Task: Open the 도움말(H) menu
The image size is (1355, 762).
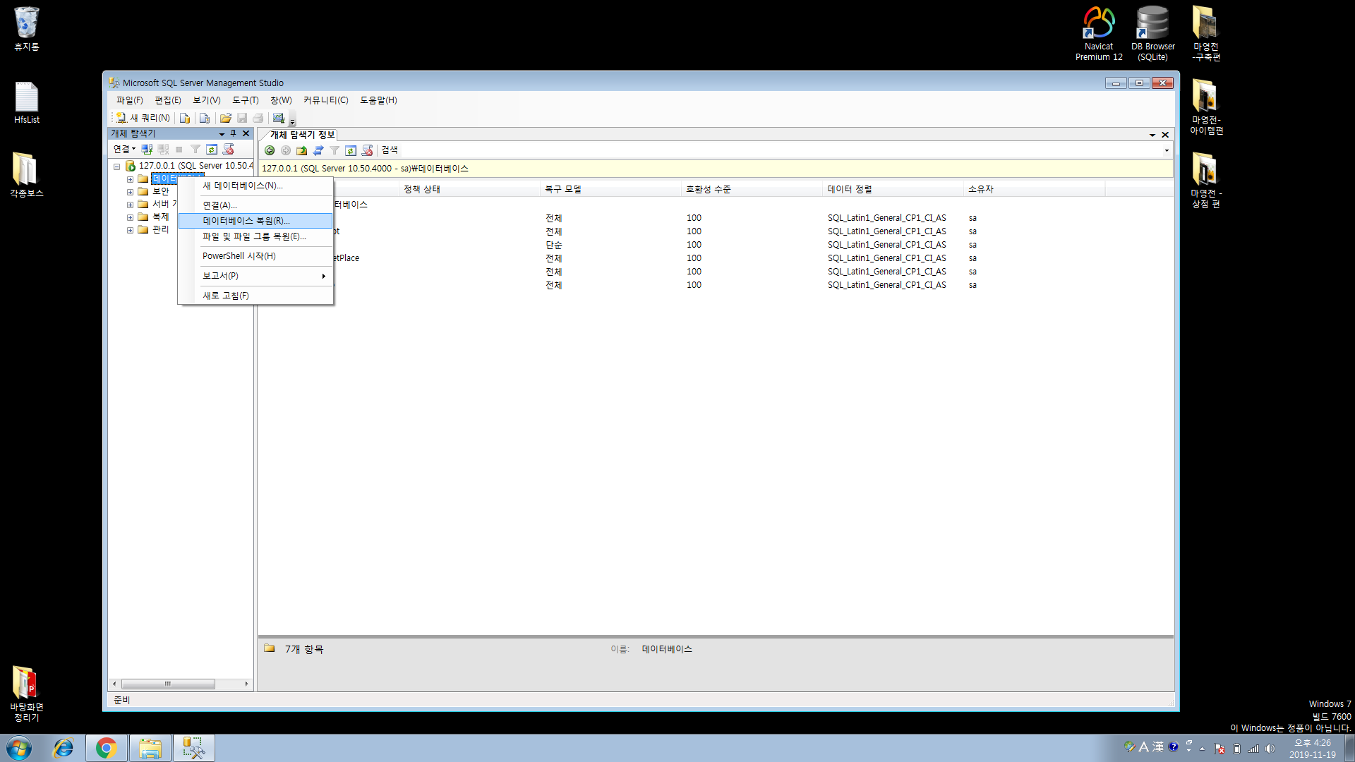Action: click(378, 100)
